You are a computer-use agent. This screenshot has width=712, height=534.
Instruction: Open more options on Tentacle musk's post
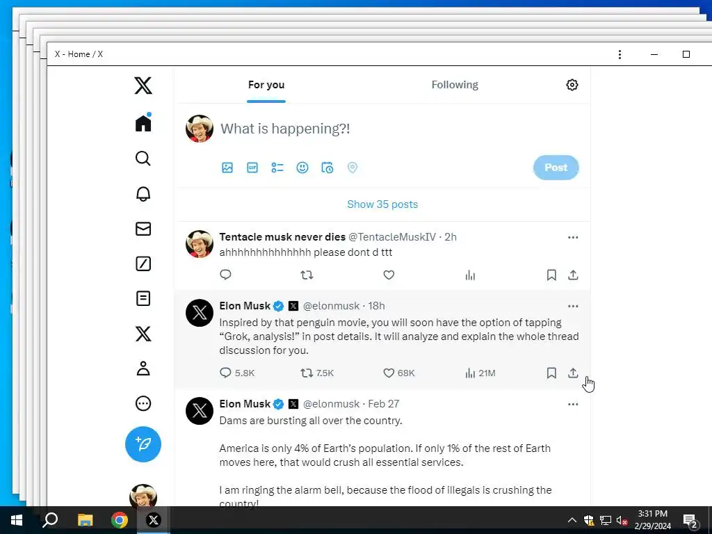[573, 237]
